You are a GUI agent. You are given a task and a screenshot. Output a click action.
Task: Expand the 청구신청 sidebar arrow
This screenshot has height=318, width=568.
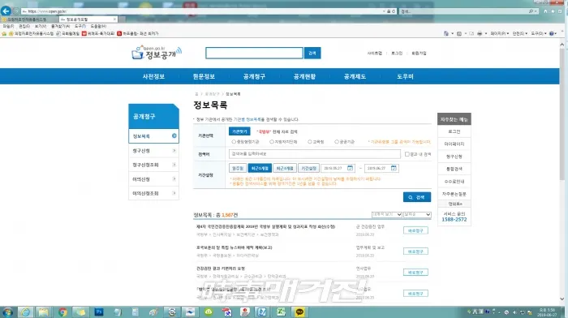coord(174,150)
